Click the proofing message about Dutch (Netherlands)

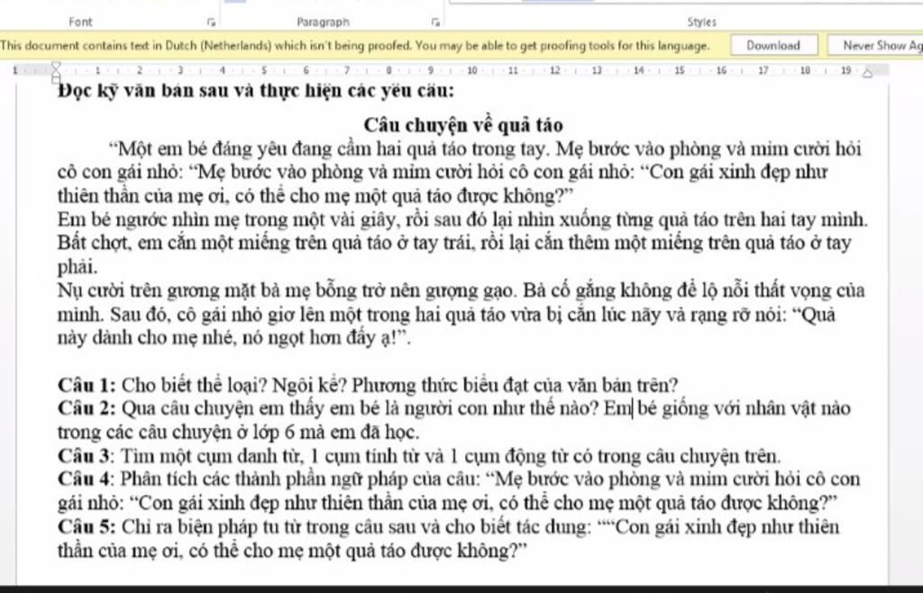click(x=355, y=45)
